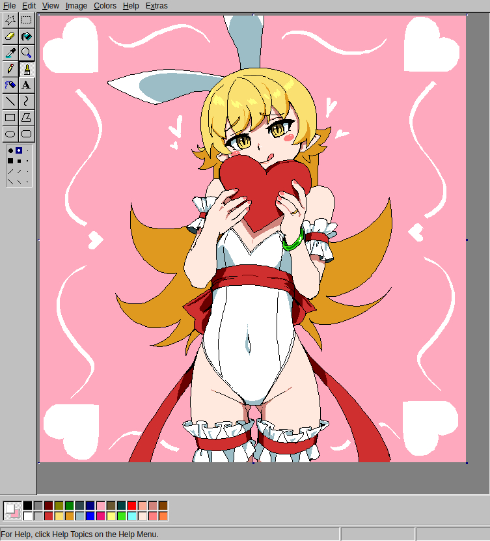Viewport: 490px width, 541px height.
Task: Select the Free-Form Select tool
Action: (10, 20)
